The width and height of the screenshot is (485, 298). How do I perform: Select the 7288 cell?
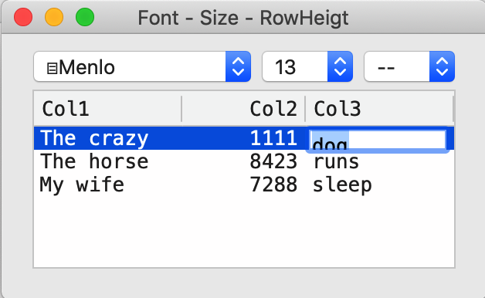click(x=273, y=185)
